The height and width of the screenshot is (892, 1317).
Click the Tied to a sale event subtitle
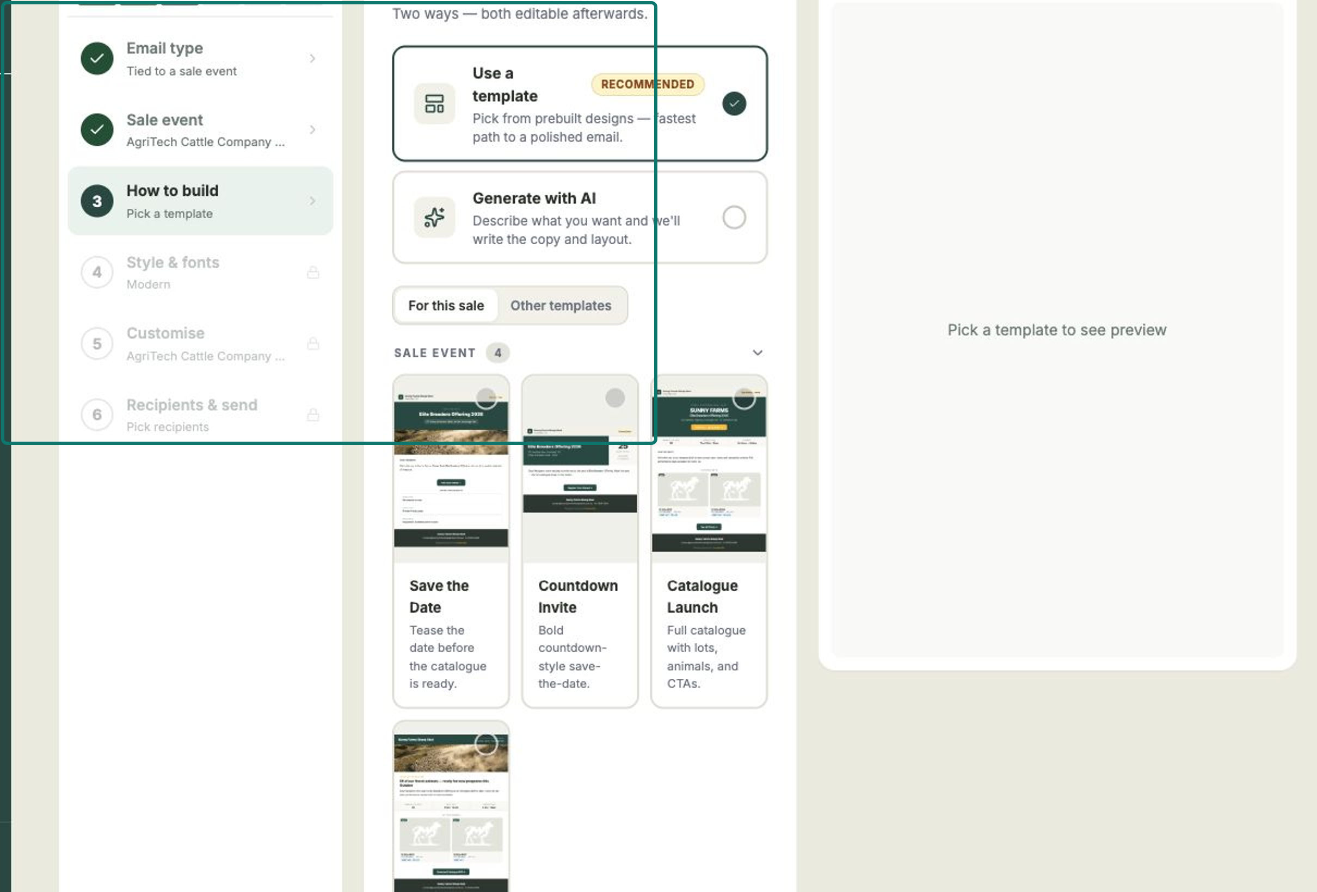coord(181,71)
